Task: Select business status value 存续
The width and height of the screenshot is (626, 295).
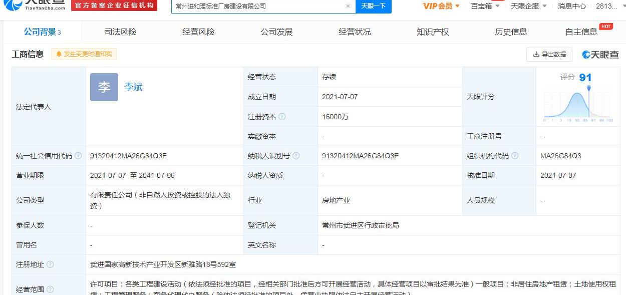Action: tap(329, 77)
